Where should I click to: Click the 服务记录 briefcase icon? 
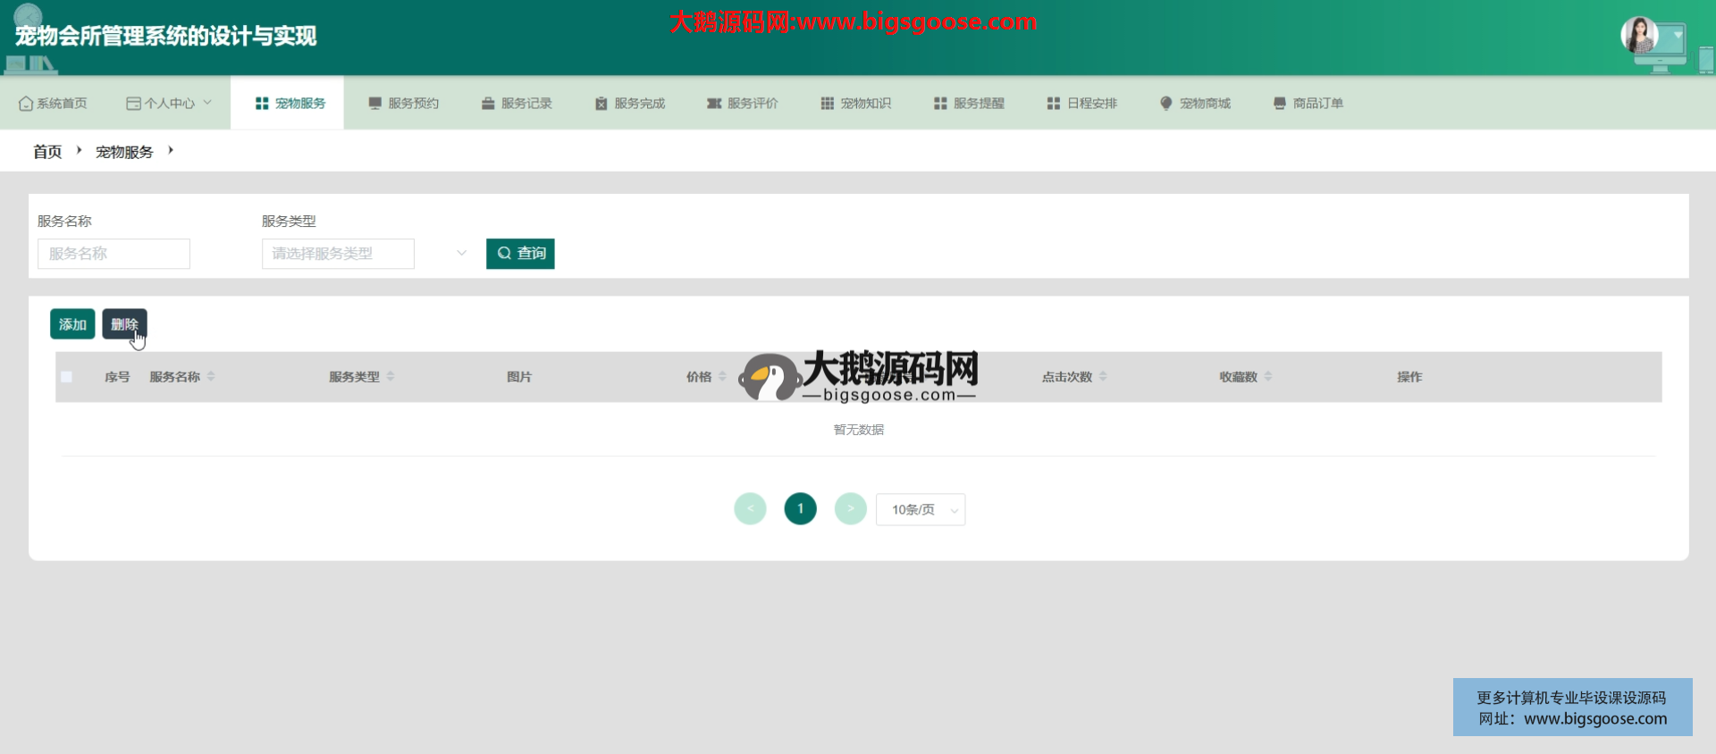click(x=488, y=104)
